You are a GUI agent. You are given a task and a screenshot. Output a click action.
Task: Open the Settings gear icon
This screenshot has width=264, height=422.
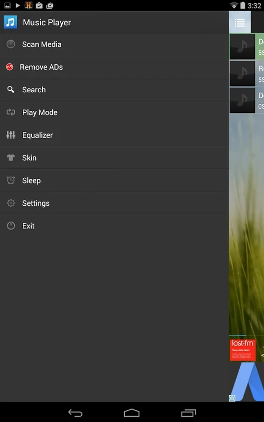click(x=11, y=203)
